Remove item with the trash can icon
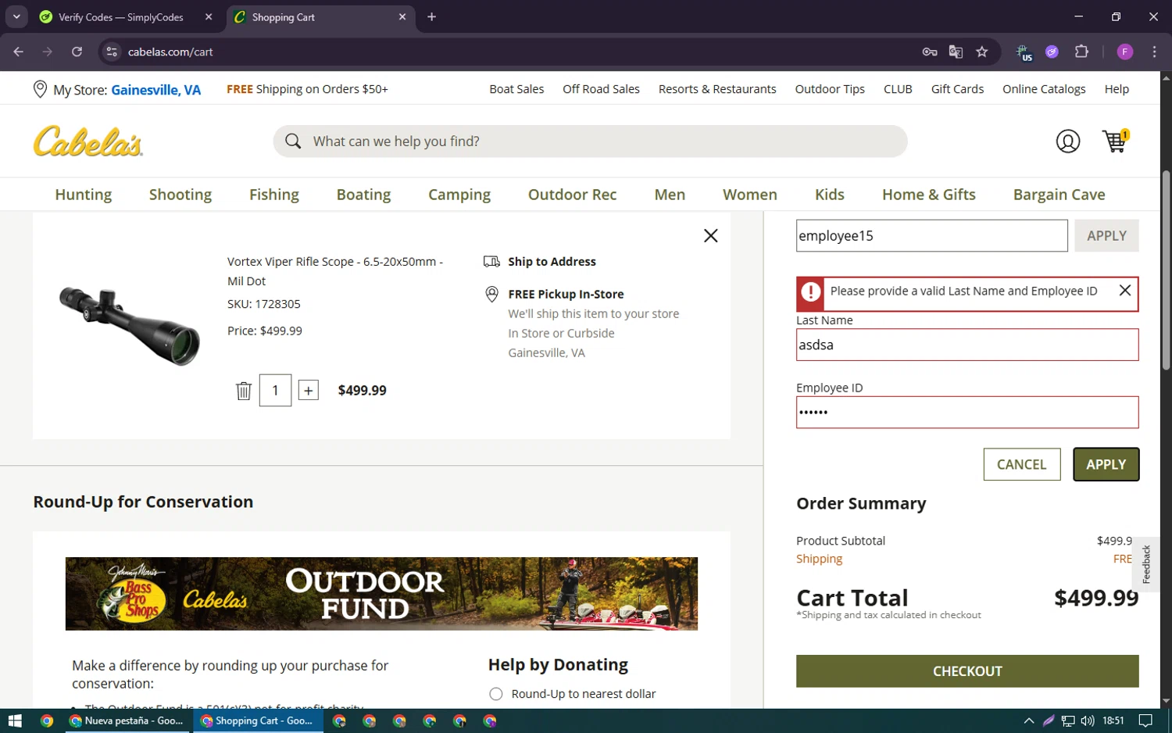Viewport: 1172px width, 733px height. pos(244,391)
